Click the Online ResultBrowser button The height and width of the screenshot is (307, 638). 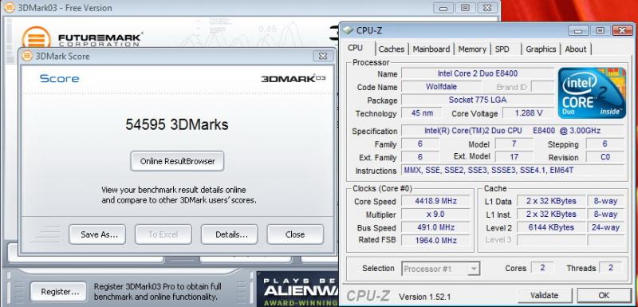(x=177, y=161)
